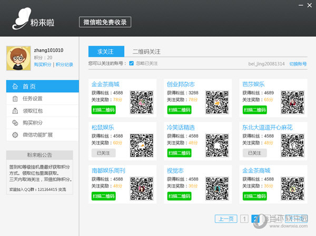Click 微信啦免费收录 button in header
Screen dimensions: 316x236
pos(105,22)
